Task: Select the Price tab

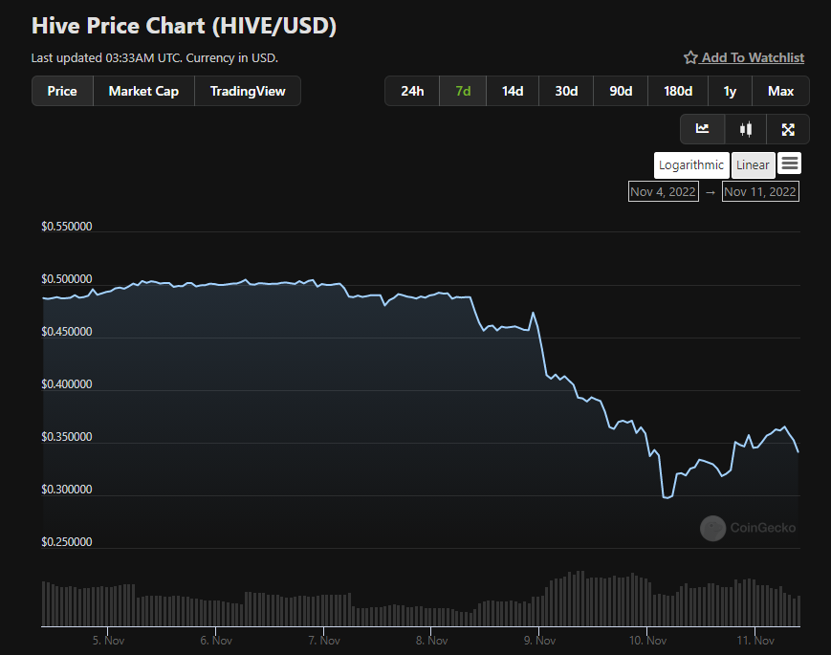Action: (x=62, y=91)
